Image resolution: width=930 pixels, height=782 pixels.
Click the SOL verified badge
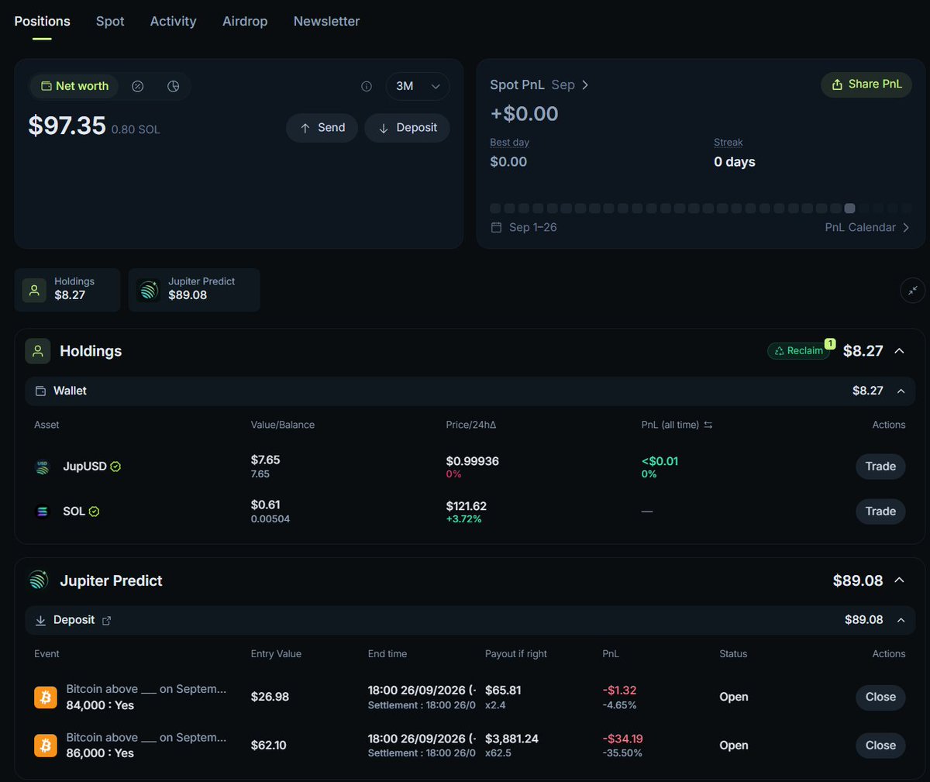95,512
